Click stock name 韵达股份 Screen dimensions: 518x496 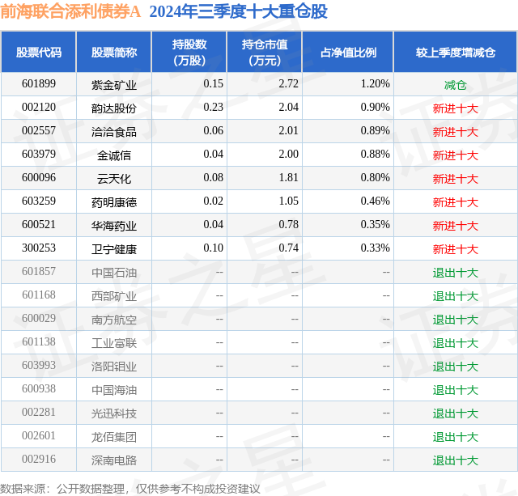(x=114, y=108)
